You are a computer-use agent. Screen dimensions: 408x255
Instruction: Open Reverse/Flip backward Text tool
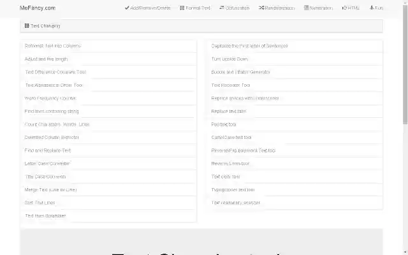point(244,150)
